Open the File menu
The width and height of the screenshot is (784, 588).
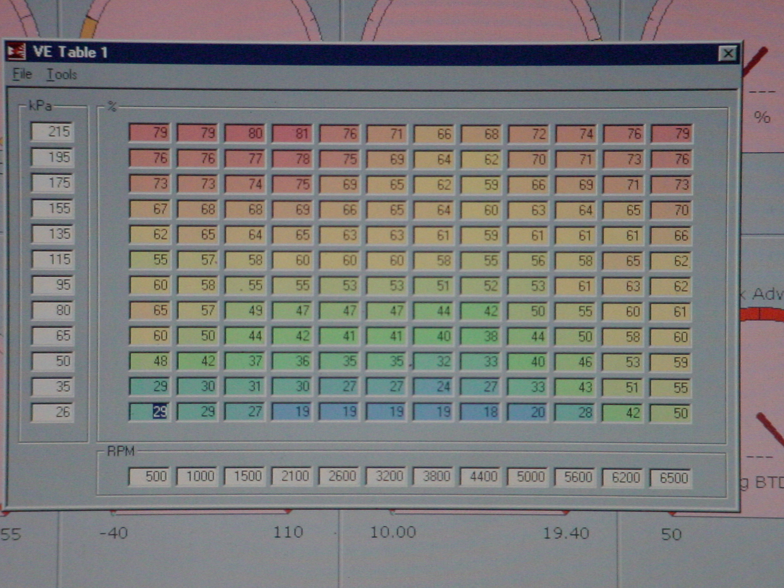click(x=22, y=74)
